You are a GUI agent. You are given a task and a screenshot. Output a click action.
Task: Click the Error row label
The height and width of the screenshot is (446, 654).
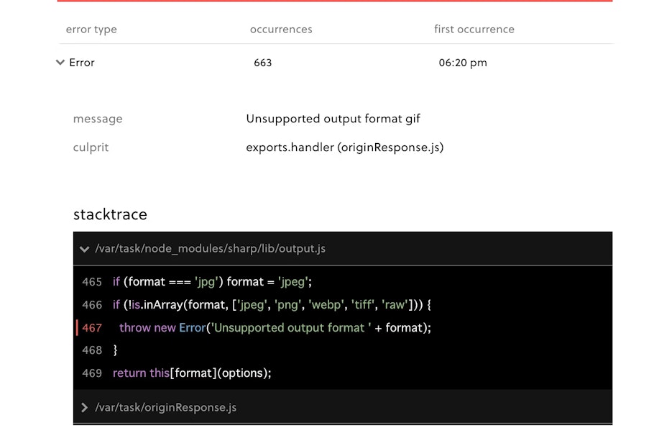(x=81, y=63)
